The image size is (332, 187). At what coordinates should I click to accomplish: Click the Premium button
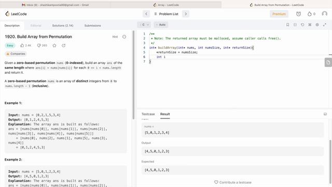[x=279, y=14]
